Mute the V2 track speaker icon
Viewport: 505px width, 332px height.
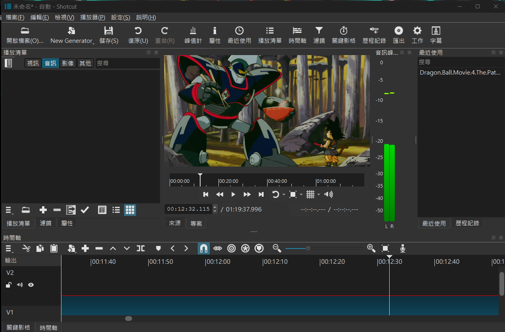pos(20,285)
